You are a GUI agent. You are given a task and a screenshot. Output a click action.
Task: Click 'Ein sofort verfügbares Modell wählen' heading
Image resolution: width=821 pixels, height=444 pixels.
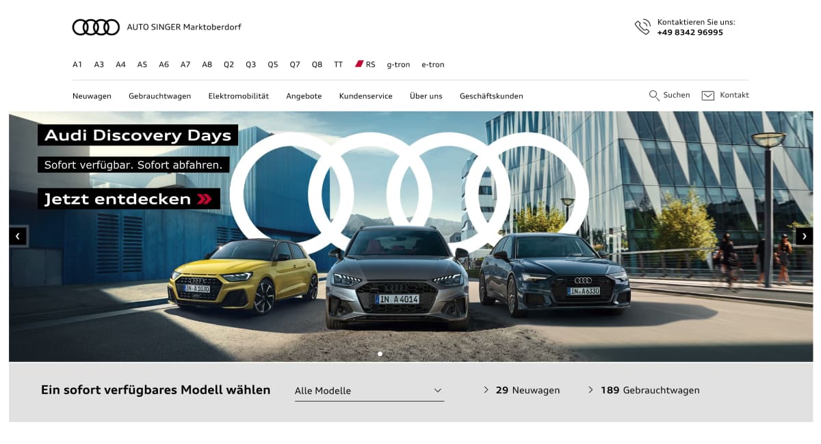pos(156,390)
